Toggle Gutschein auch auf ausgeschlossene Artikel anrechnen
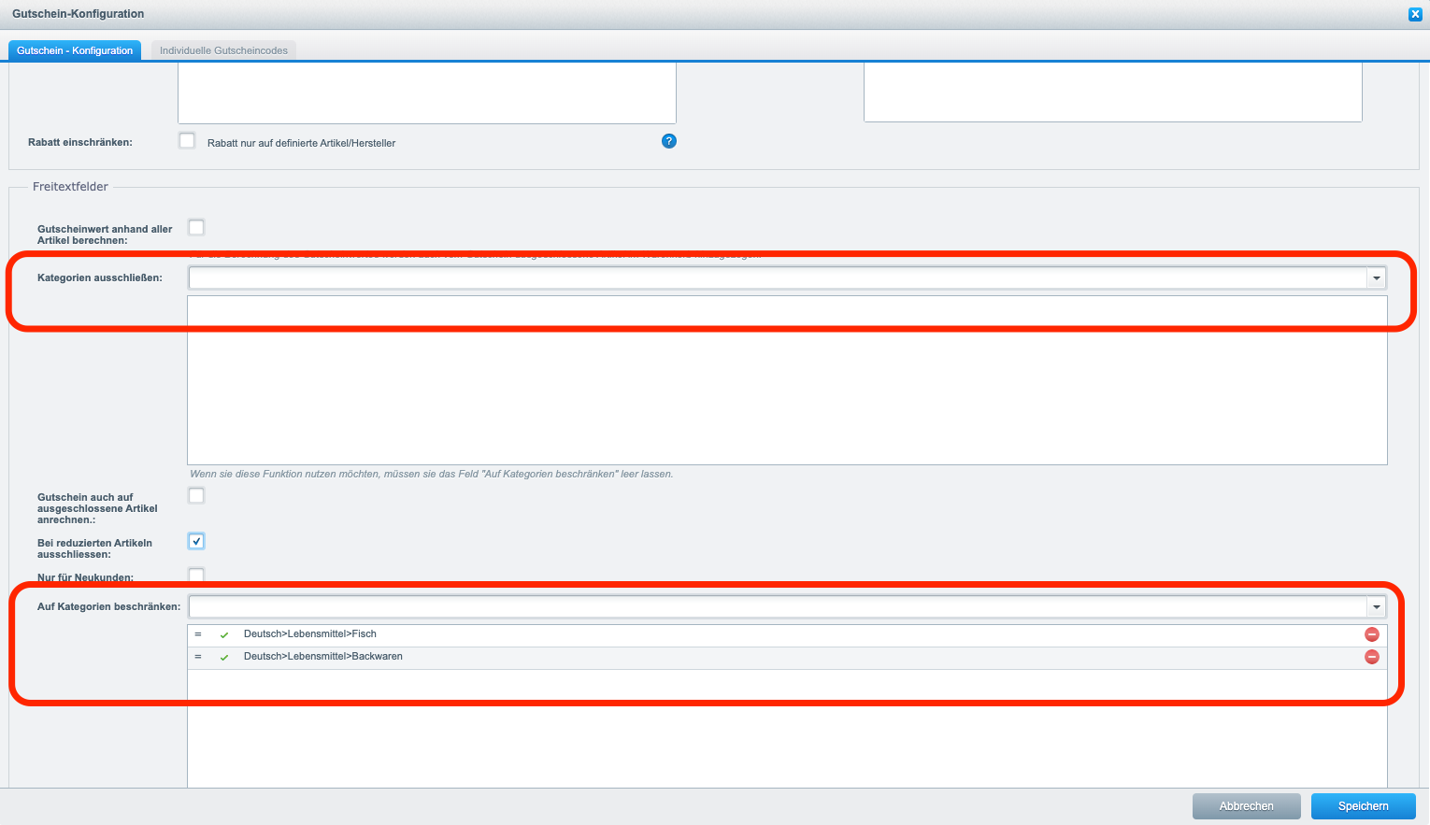Image resolution: width=1430 pixels, height=825 pixels. [x=196, y=495]
